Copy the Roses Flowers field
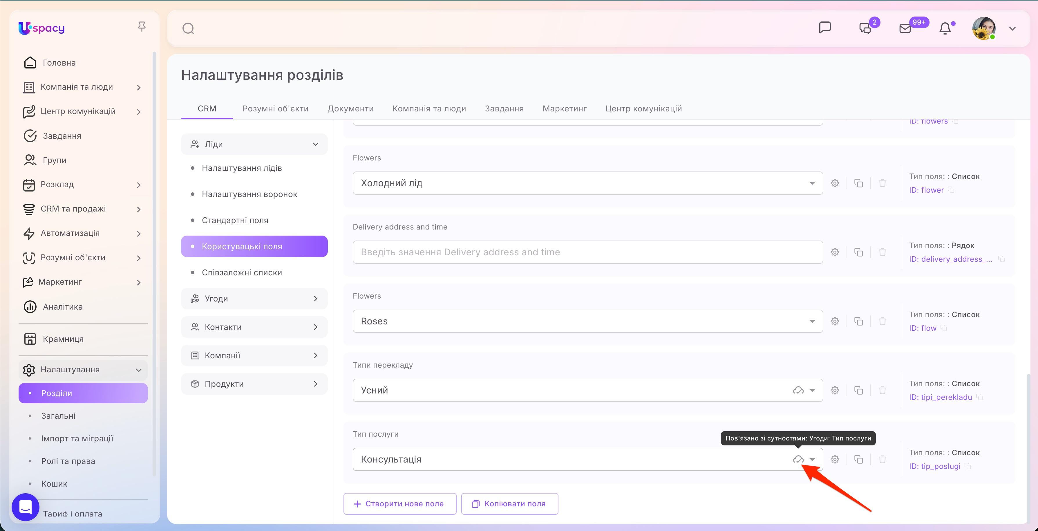 coord(859,322)
